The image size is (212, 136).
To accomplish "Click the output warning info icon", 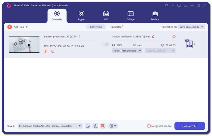I will [174, 37].
